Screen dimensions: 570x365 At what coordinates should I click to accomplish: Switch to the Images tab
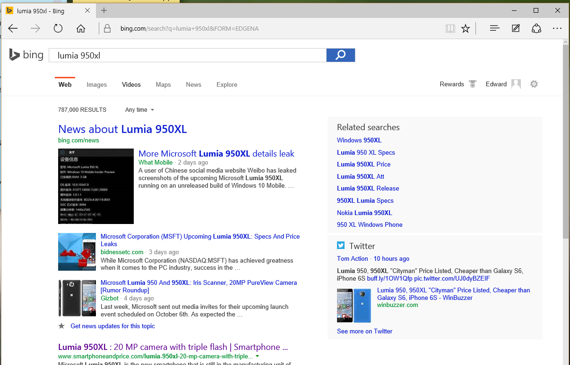tap(97, 84)
